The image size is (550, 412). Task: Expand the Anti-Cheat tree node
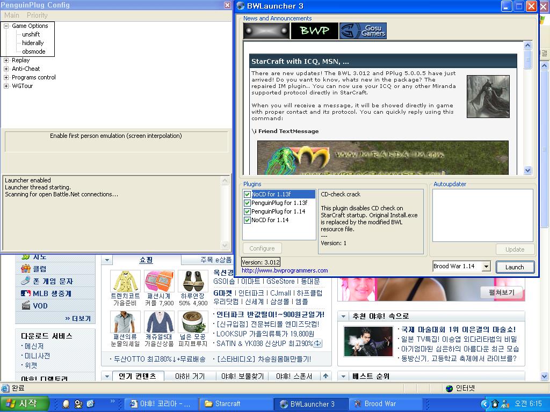click(6, 69)
